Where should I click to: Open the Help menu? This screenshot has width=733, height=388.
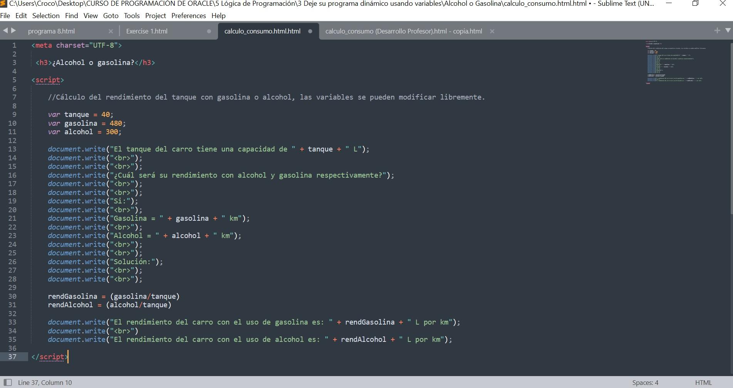tap(218, 16)
